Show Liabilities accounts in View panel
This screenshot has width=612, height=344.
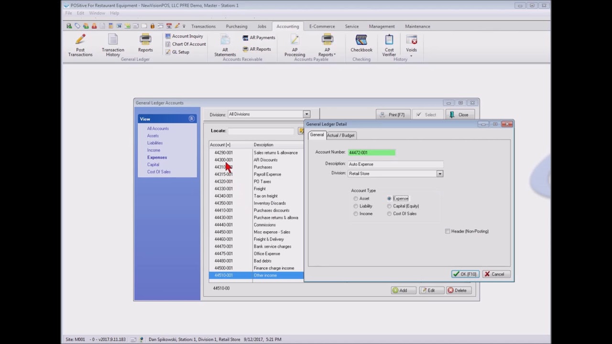(x=155, y=143)
